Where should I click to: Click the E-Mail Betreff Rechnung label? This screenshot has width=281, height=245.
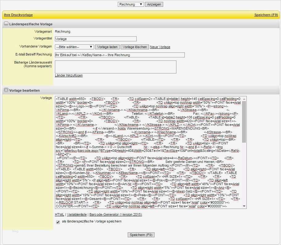click(34, 54)
